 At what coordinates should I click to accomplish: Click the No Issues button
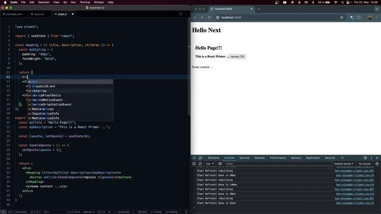364,164
